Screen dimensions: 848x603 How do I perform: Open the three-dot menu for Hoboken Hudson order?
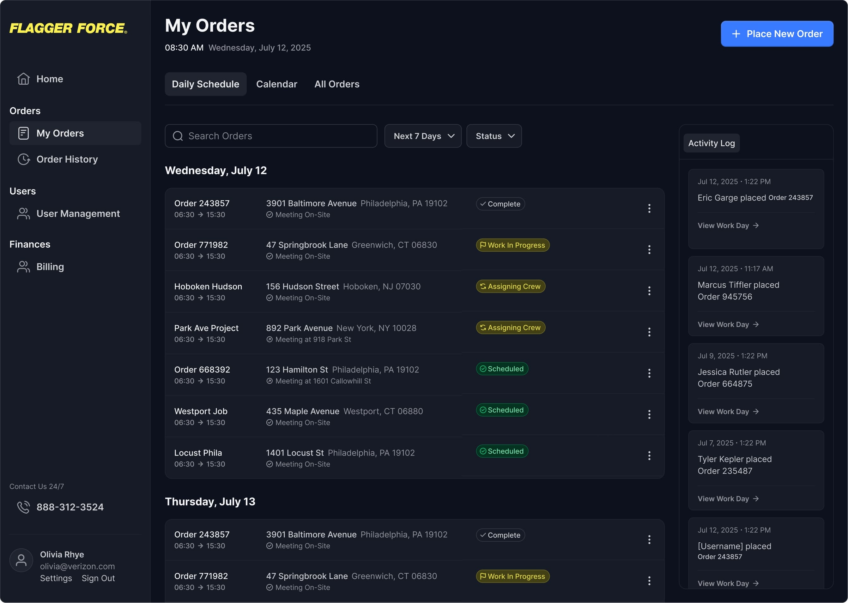pyautogui.click(x=649, y=291)
